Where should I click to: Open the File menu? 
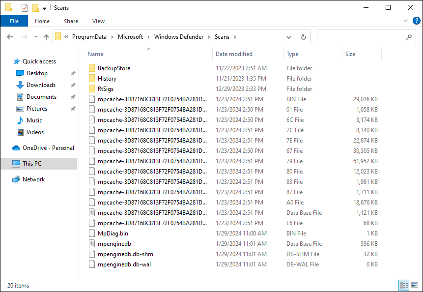(x=14, y=21)
